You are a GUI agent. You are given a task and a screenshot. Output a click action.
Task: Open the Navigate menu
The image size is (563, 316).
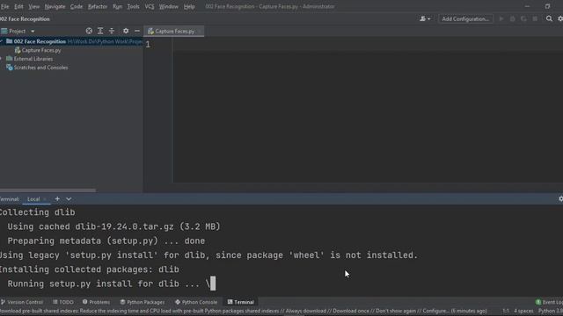[x=55, y=6]
